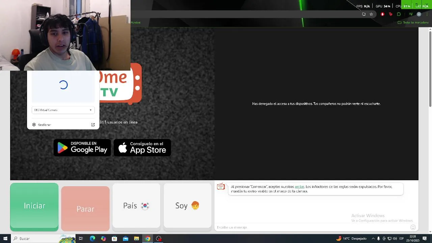Open the Windows notification center
The width and height of the screenshot is (432, 243).
[x=425, y=239]
